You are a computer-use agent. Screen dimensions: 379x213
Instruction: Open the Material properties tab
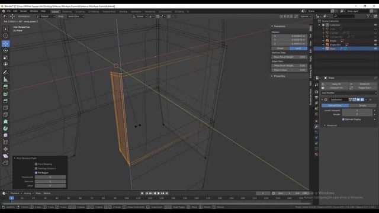coord(316,154)
